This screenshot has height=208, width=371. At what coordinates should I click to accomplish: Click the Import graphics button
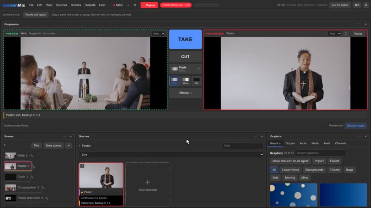(319, 161)
